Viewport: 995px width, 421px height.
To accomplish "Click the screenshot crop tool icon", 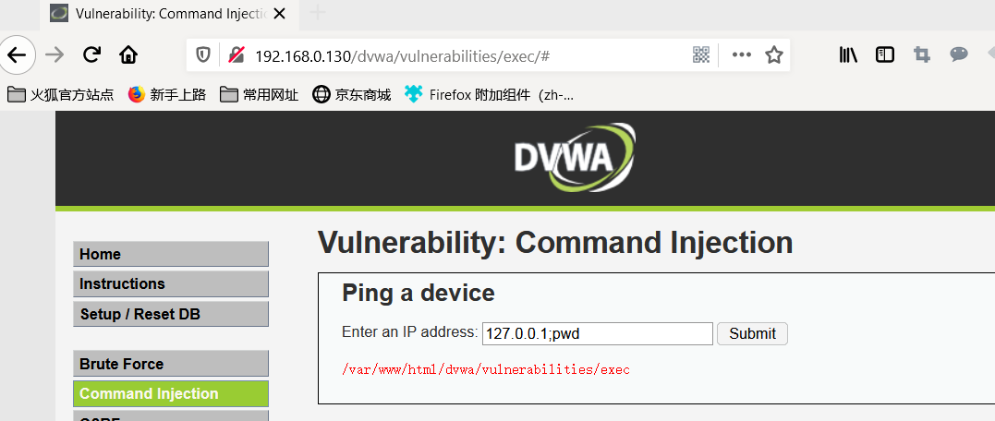I will click(x=921, y=55).
